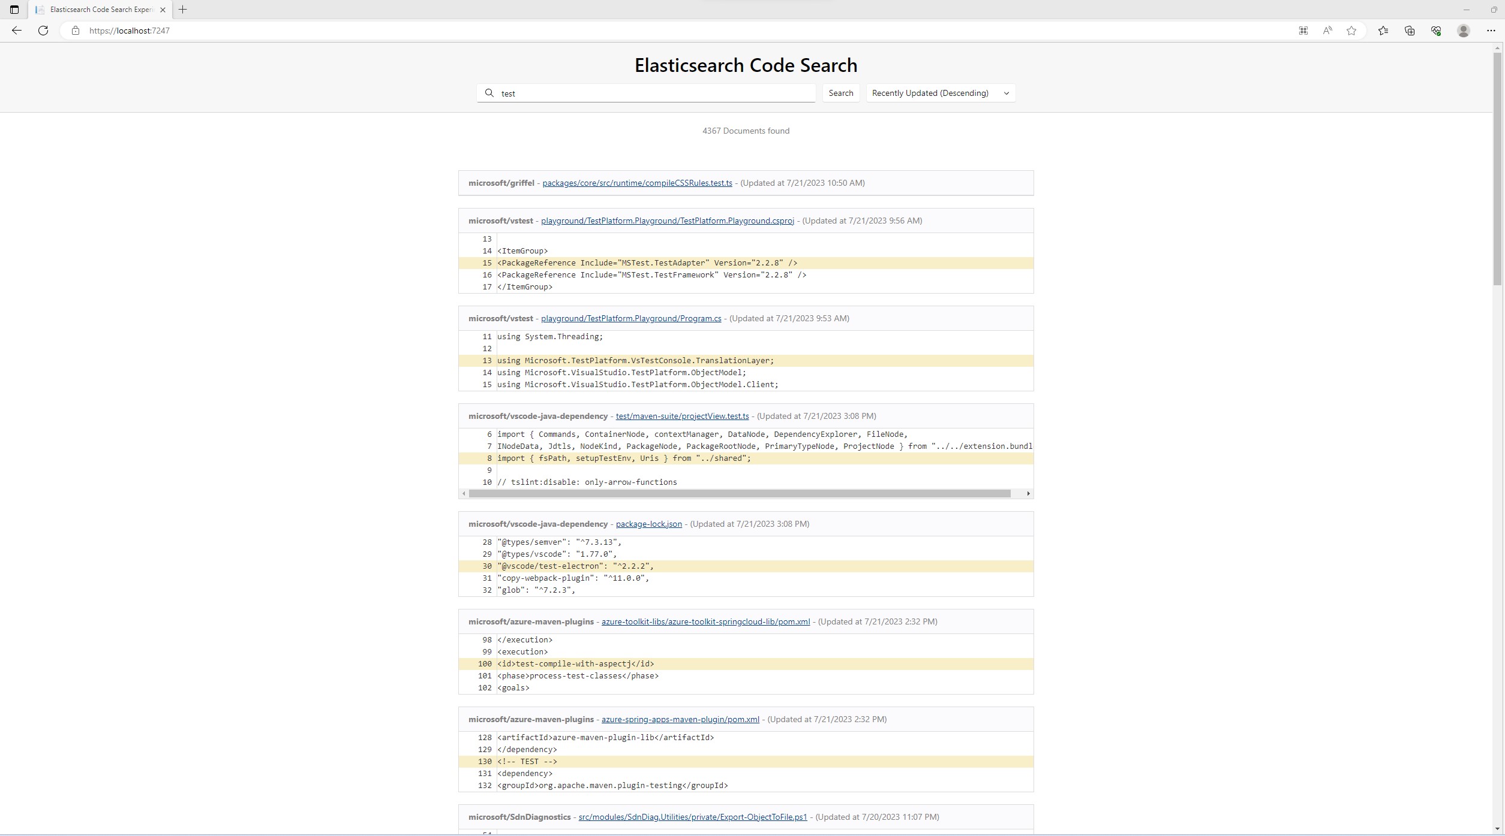The image size is (1505, 836).
Task: Click right arrow of projectView snippet scrollbar
Action: tap(1028, 493)
